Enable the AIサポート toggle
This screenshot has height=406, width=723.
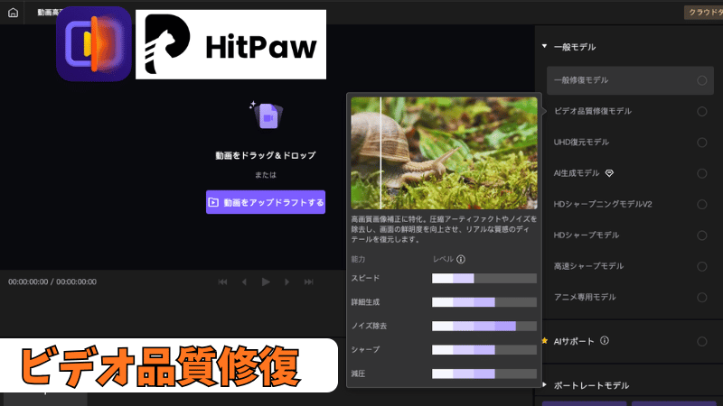(x=701, y=341)
